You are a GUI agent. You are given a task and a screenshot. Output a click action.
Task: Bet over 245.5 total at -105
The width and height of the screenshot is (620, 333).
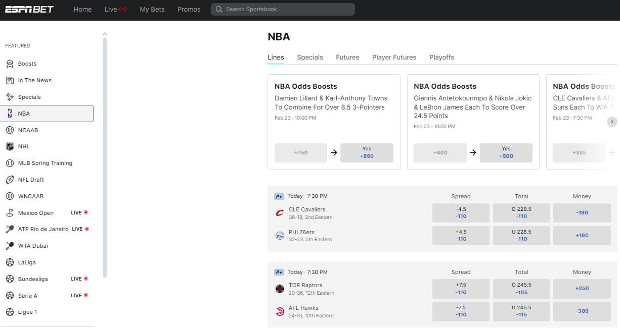(521, 289)
